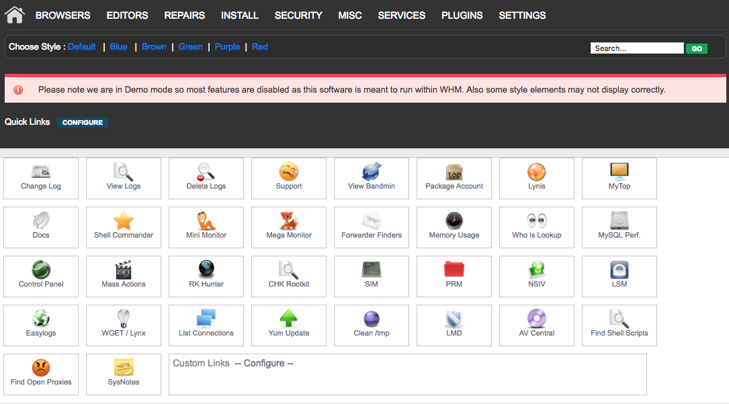729x404 pixels.
Task: Open the MySQL Performance tool
Action: pyautogui.click(x=619, y=227)
